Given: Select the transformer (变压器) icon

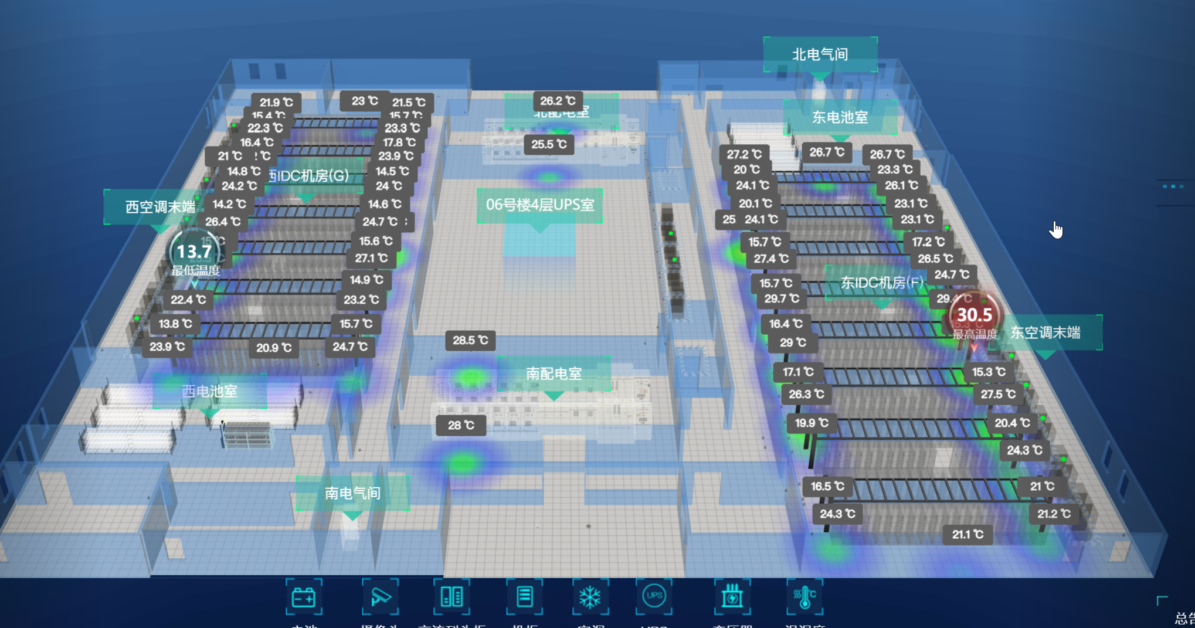Looking at the screenshot, I should (x=731, y=598).
